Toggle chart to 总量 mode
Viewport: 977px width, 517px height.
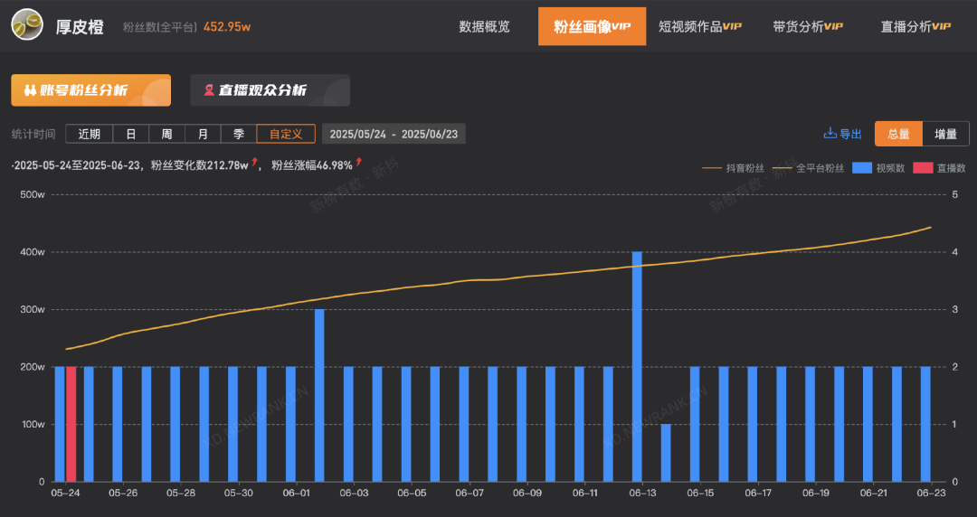pos(898,134)
